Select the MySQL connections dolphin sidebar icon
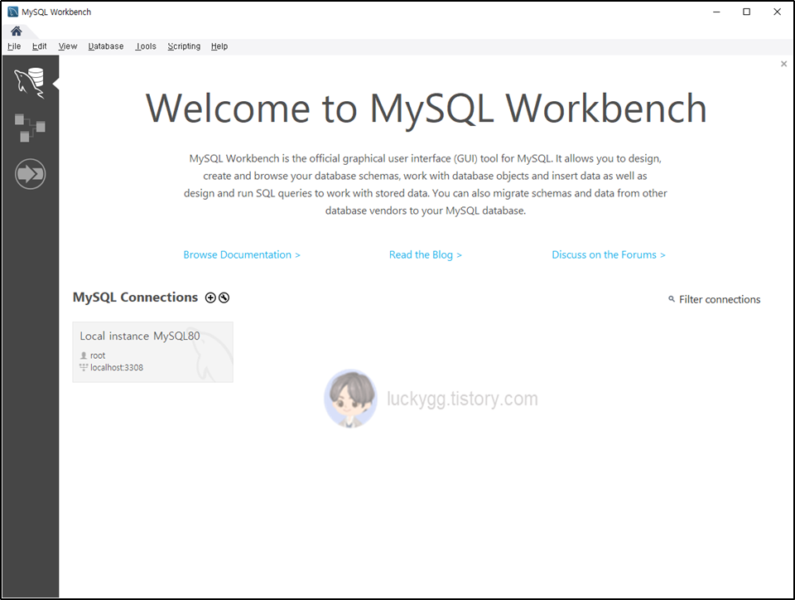Viewport: 795px width, 600px height. tap(30, 83)
